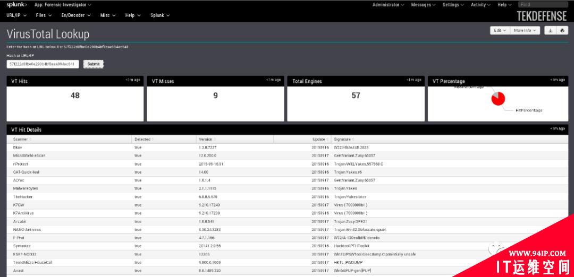Click signature Trojan/W32.Yakes.557568.C

[359, 164]
